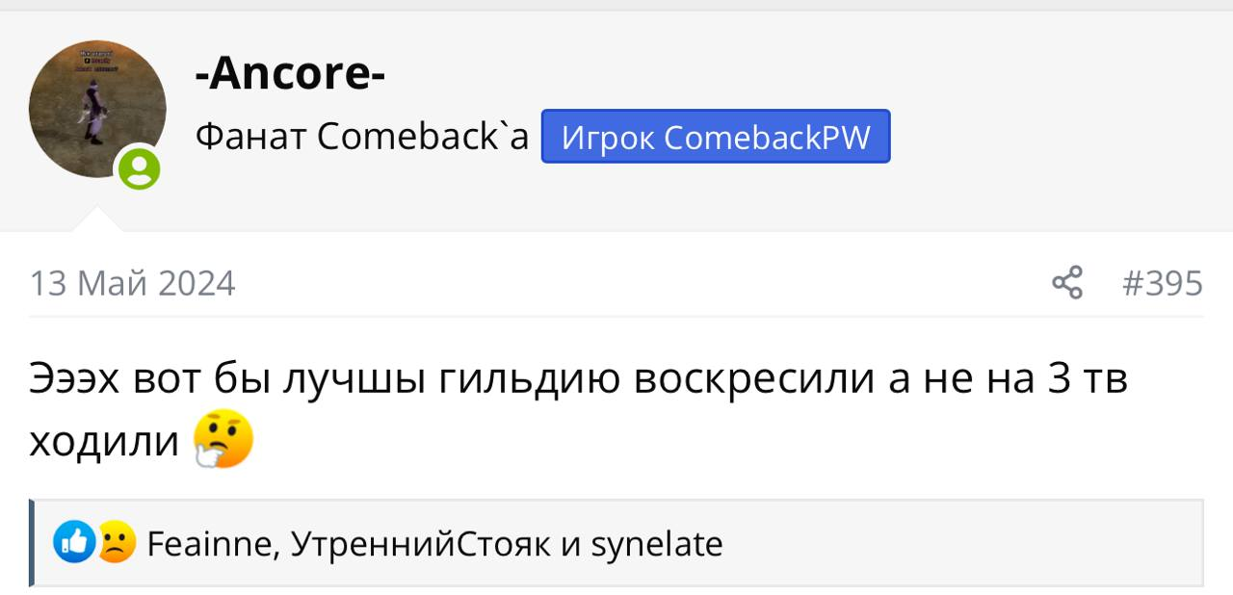Click the speech-bubble pointer below the avatar
This screenshot has width=1233, height=595.
(x=98, y=220)
